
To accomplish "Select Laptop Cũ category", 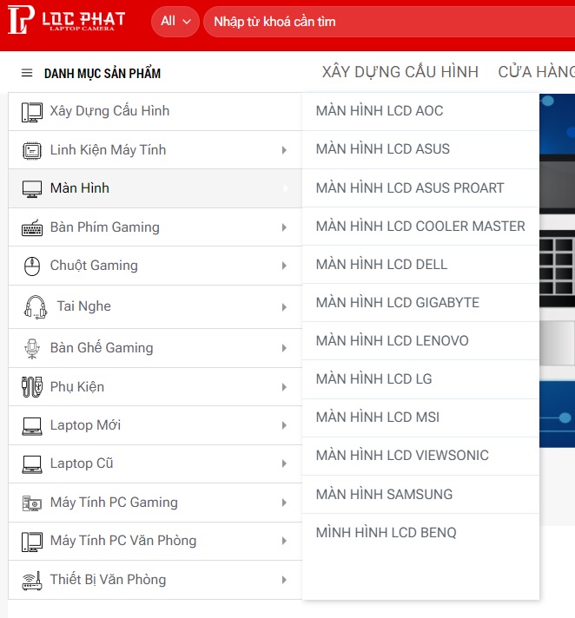I will (x=155, y=463).
